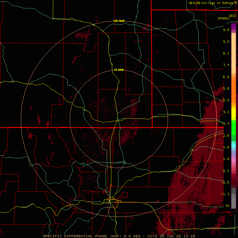Viewport: 238px width, 238px height.
Task: Click the 1.0 legend value
Action: point(226,159)
